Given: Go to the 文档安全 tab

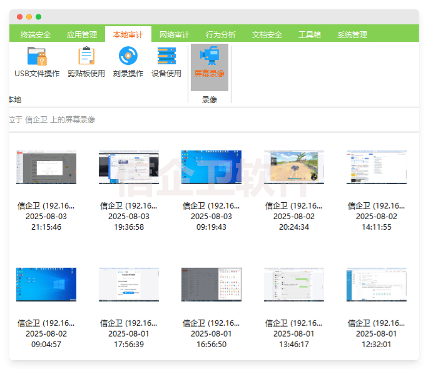Looking at the screenshot, I should (267, 35).
